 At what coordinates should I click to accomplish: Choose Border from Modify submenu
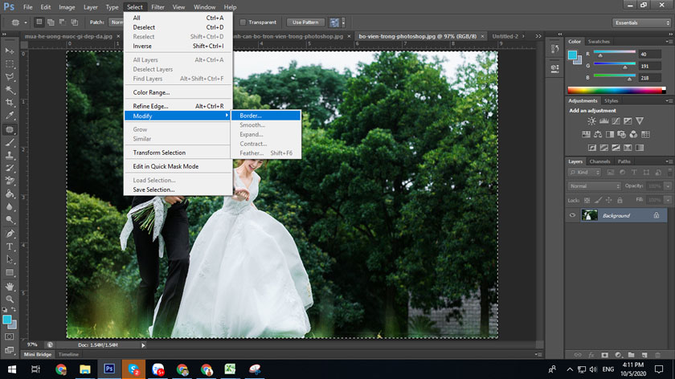266,116
